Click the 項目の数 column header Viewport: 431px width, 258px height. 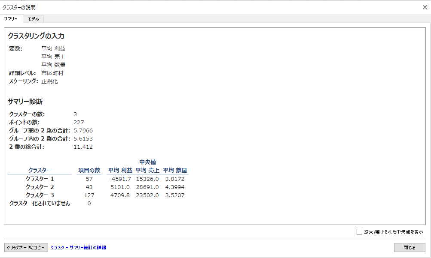pyautogui.click(x=89, y=171)
